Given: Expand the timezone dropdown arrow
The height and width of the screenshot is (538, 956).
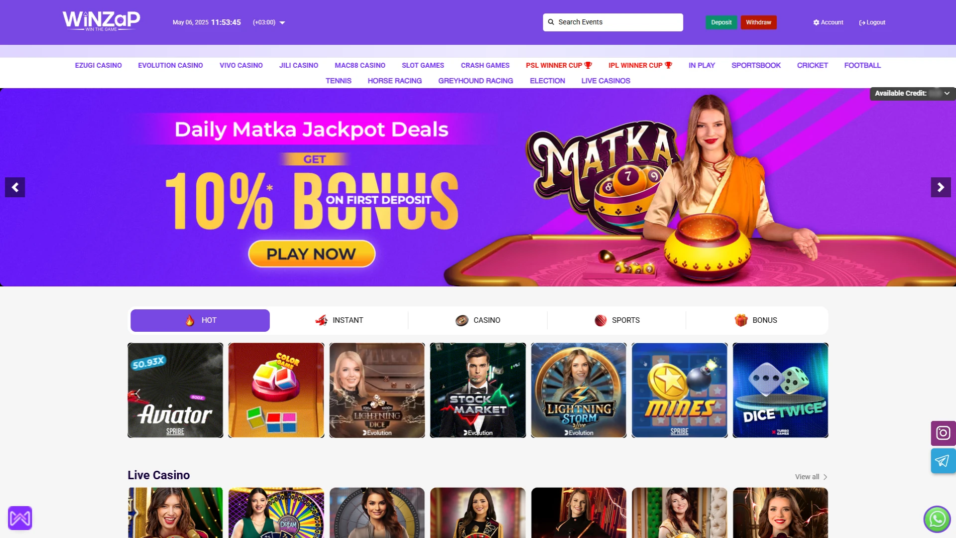Looking at the screenshot, I should (282, 23).
